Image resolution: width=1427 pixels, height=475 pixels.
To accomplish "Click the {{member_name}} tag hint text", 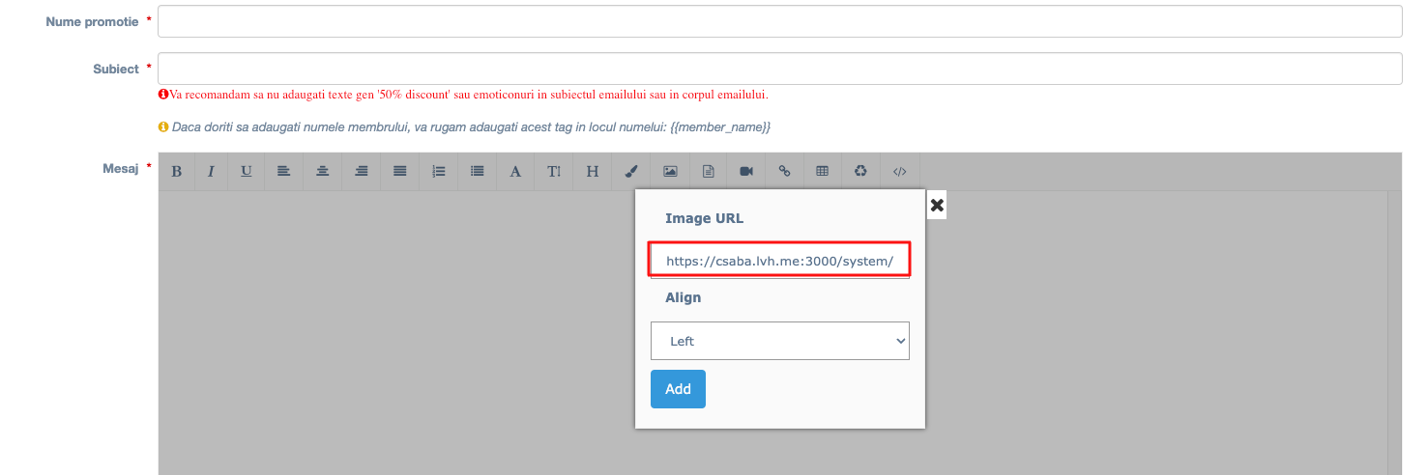I will point(720,127).
